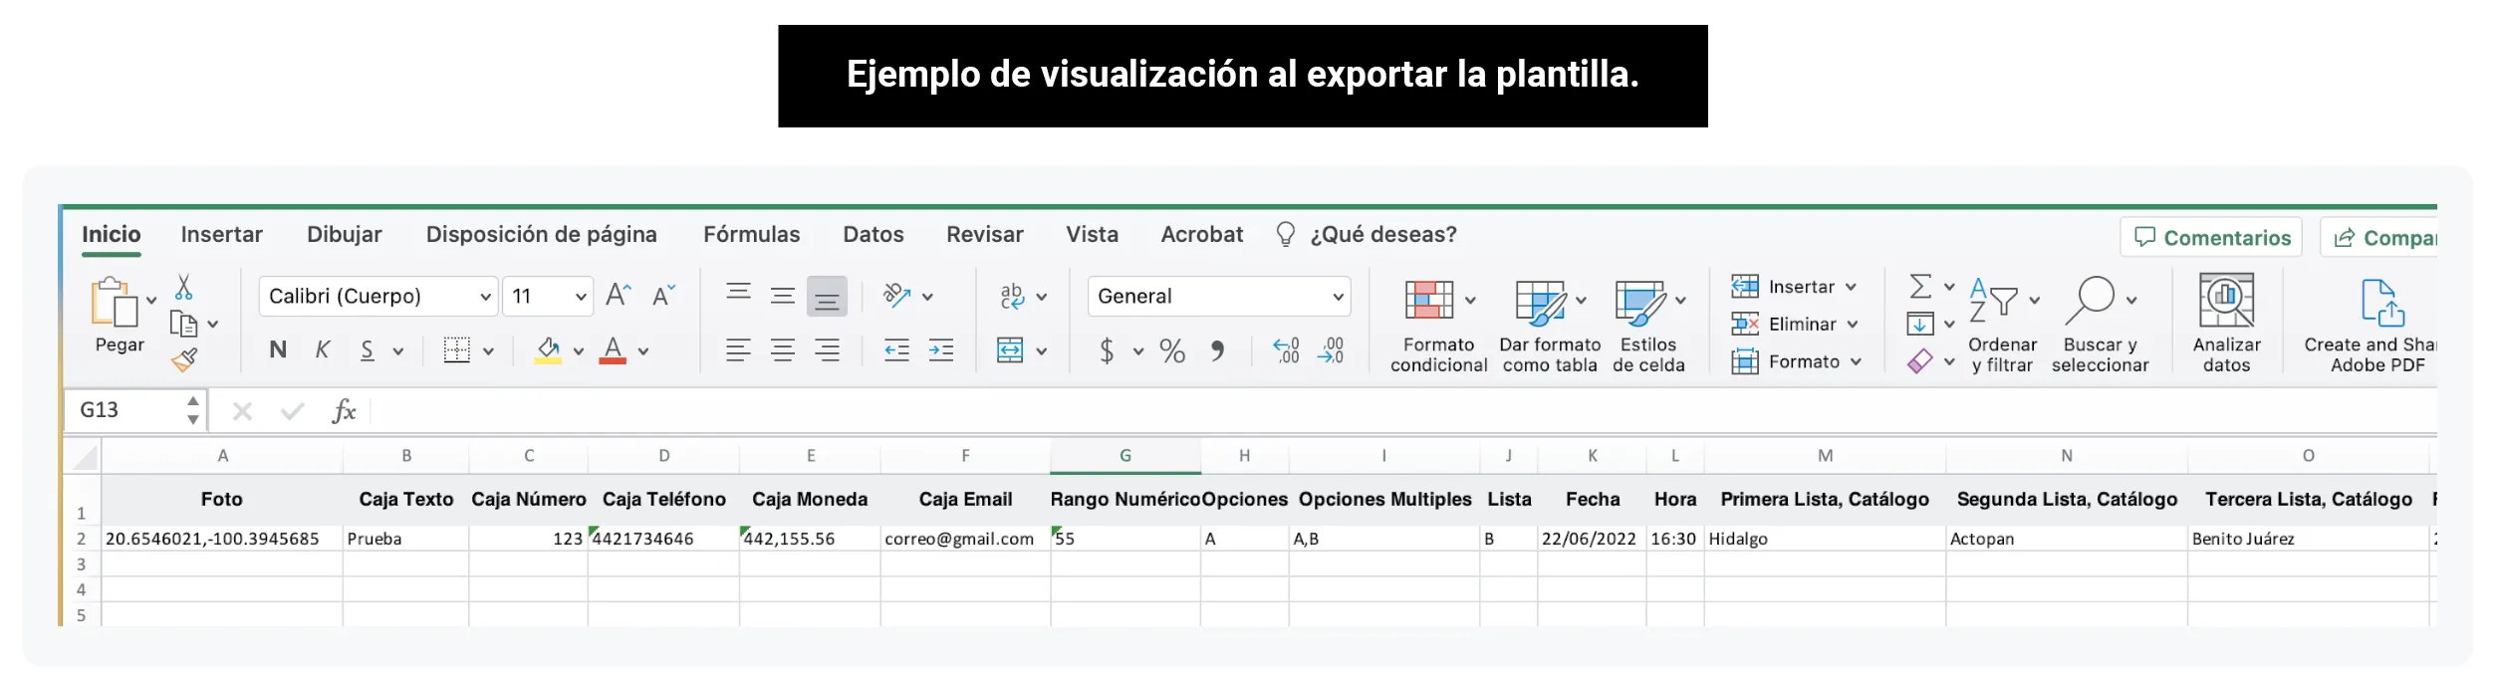The height and width of the screenshot is (685, 2498).
Task: Switch to the Insertar ribbon tab
Action: coord(221,235)
